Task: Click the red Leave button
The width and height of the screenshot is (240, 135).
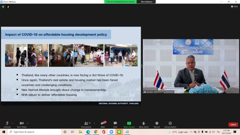Action: pyautogui.click(x=233, y=125)
